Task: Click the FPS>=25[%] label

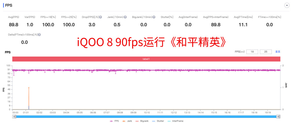Action: pyautogui.click(x=69, y=17)
